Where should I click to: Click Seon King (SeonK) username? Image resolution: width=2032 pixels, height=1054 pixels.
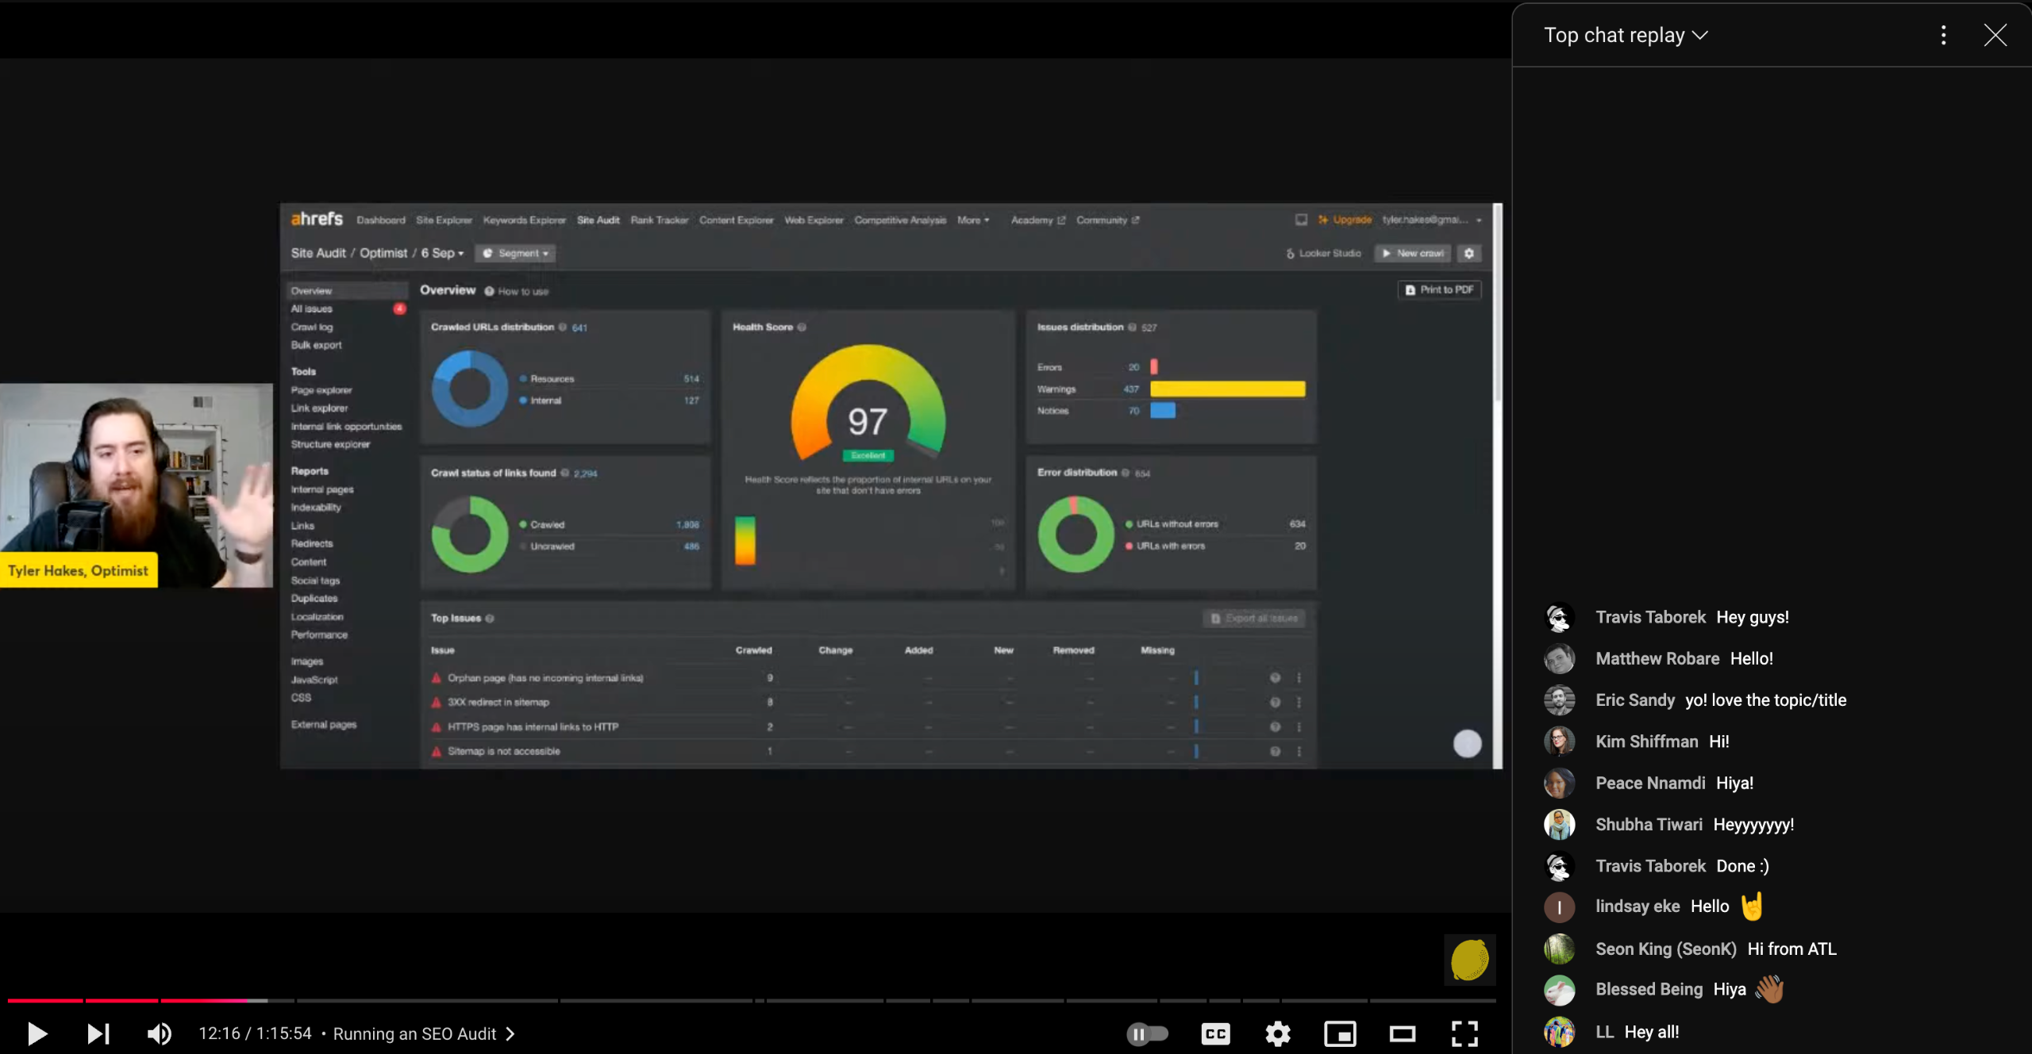[1665, 949]
